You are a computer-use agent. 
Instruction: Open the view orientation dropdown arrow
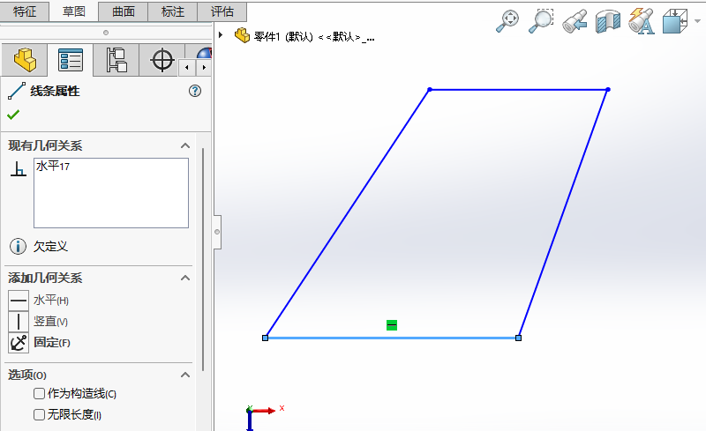[x=697, y=21]
